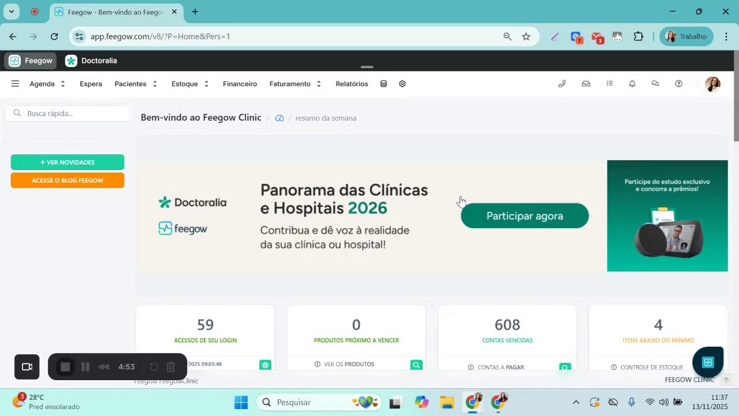Open the chat conversations icon

click(x=655, y=84)
